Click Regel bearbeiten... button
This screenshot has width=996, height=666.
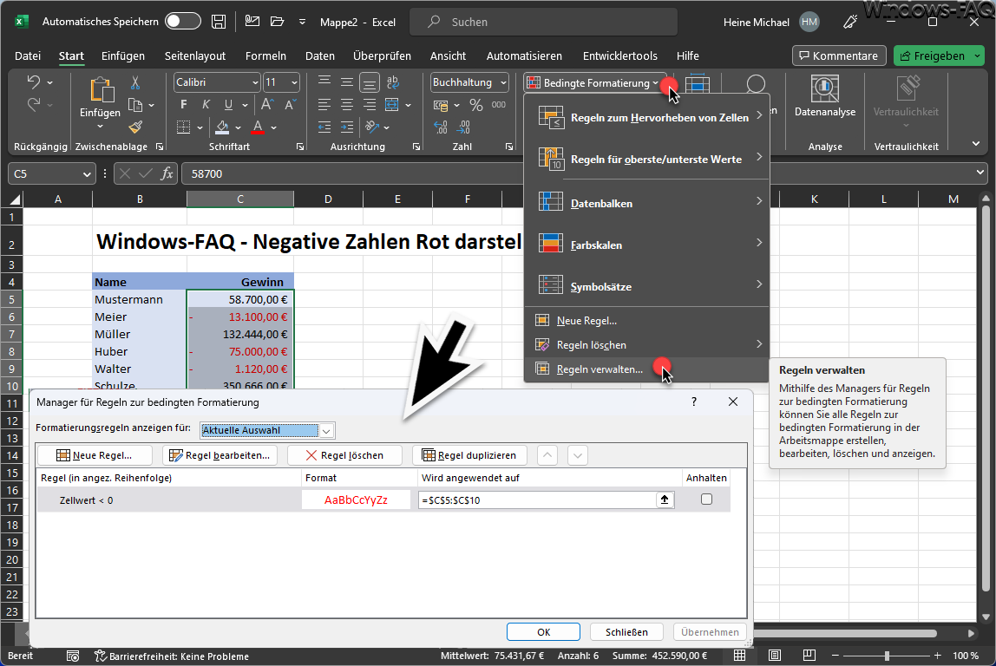click(x=220, y=454)
